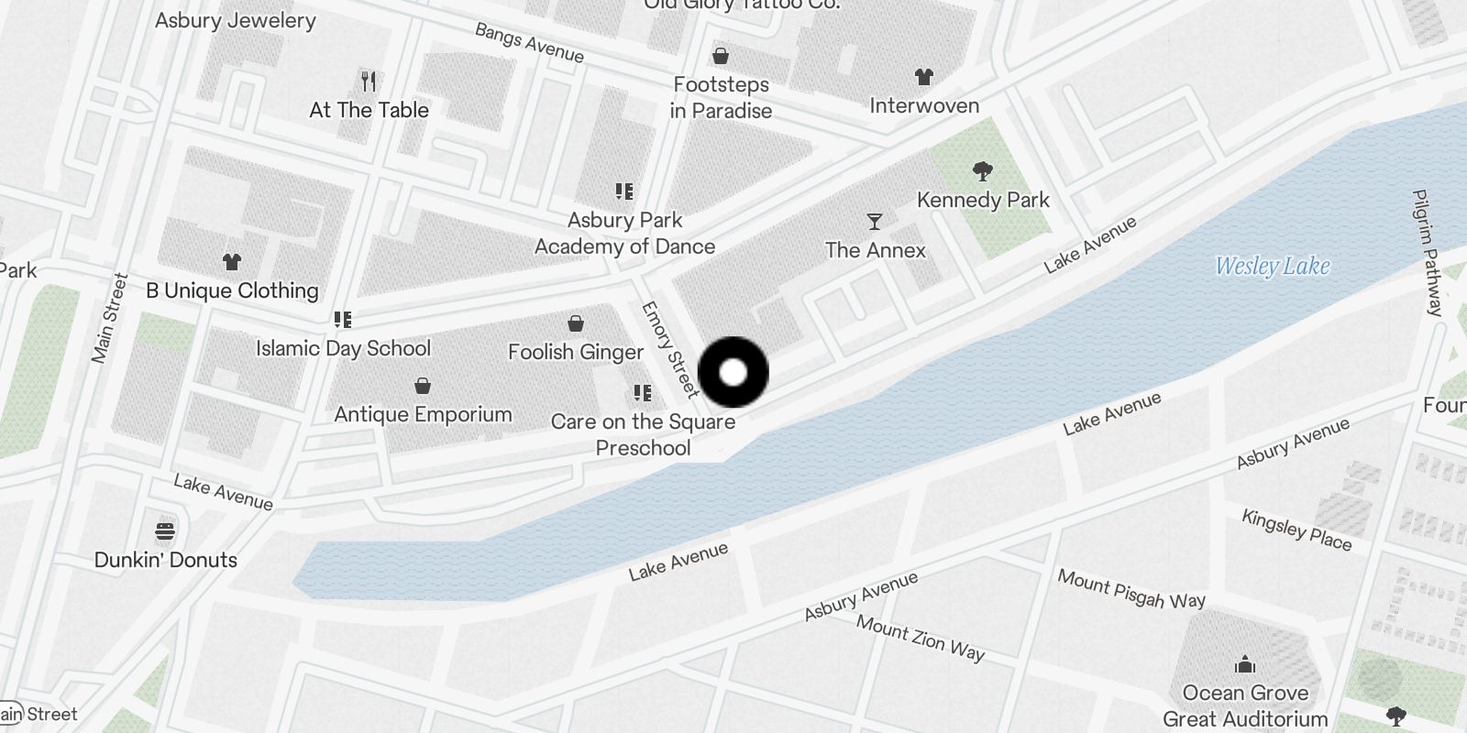The image size is (1467, 733).
Task: Click the Wesley Lake label
Action: (x=1273, y=267)
